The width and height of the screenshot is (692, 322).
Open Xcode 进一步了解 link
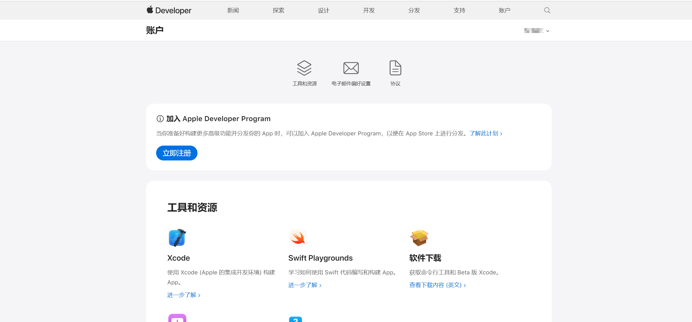coord(184,295)
